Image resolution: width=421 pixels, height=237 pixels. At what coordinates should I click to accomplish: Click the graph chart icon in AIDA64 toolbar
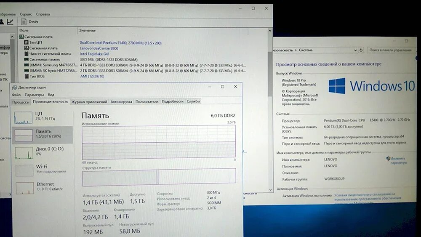[x=10, y=22]
